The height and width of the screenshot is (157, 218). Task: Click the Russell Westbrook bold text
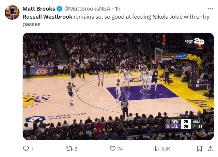click(x=47, y=17)
